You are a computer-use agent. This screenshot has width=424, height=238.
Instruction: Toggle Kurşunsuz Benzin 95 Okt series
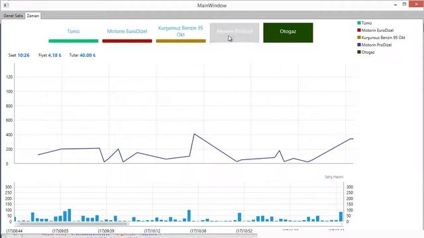[181, 33]
